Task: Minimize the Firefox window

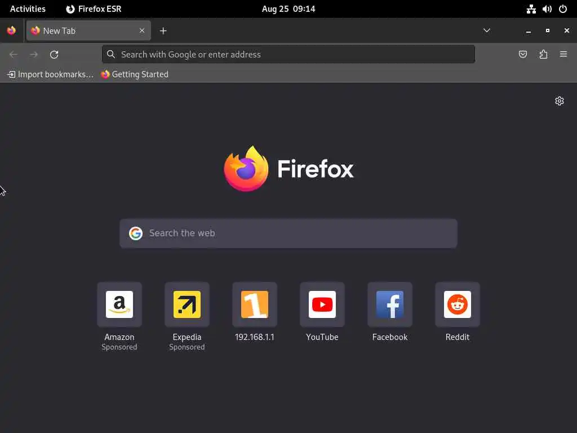Action: coord(529,31)
